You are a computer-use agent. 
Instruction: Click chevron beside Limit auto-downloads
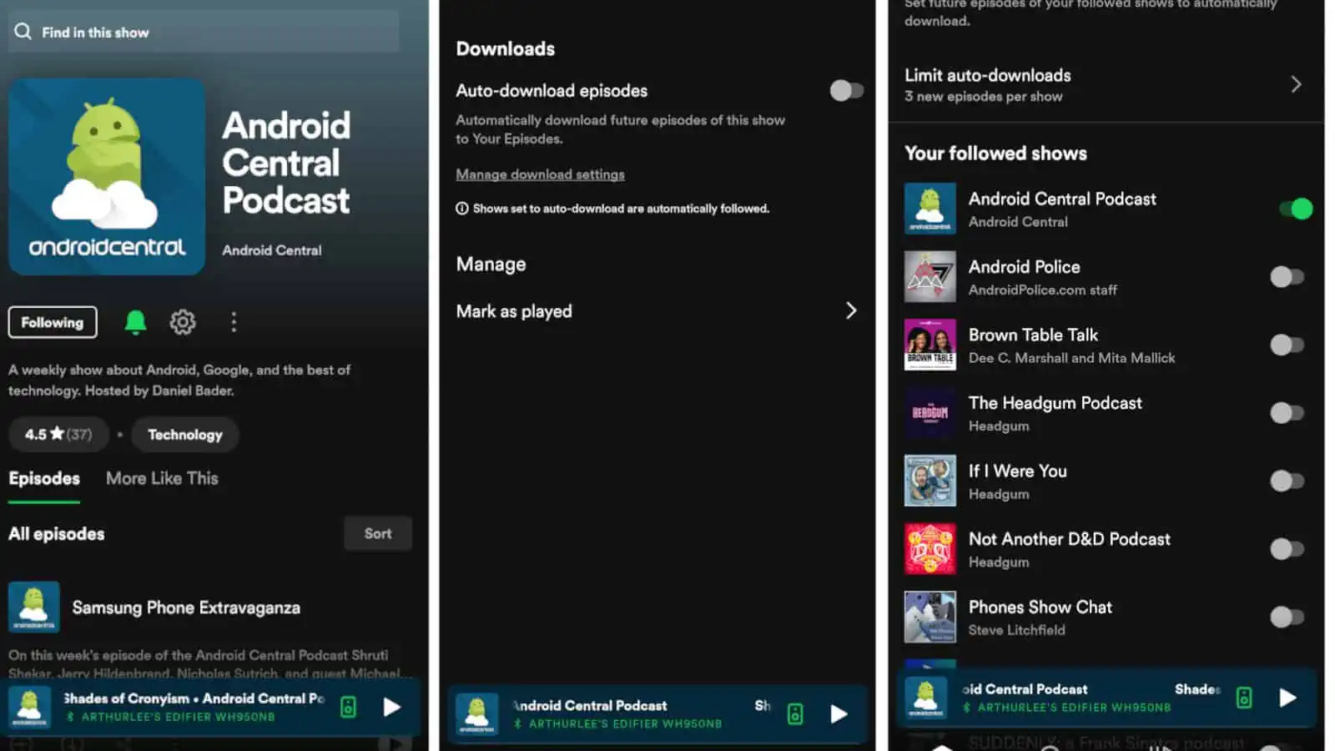point(1296,84)
